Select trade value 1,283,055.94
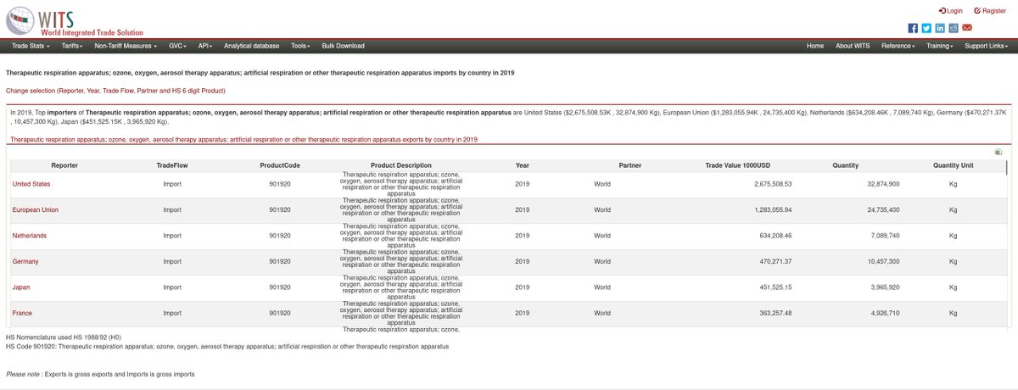The height and width of the screenshot is (390, 1018). (773, 209)
